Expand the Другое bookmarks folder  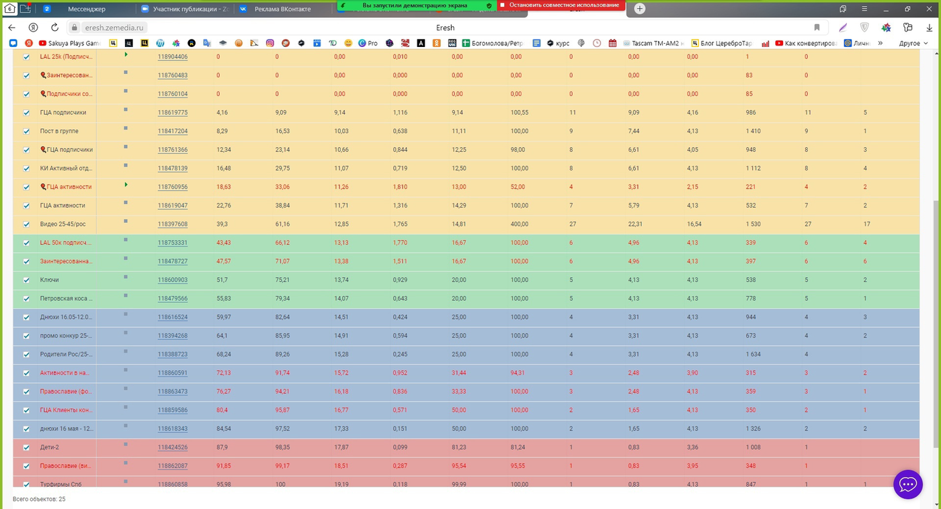click(913, 43)
